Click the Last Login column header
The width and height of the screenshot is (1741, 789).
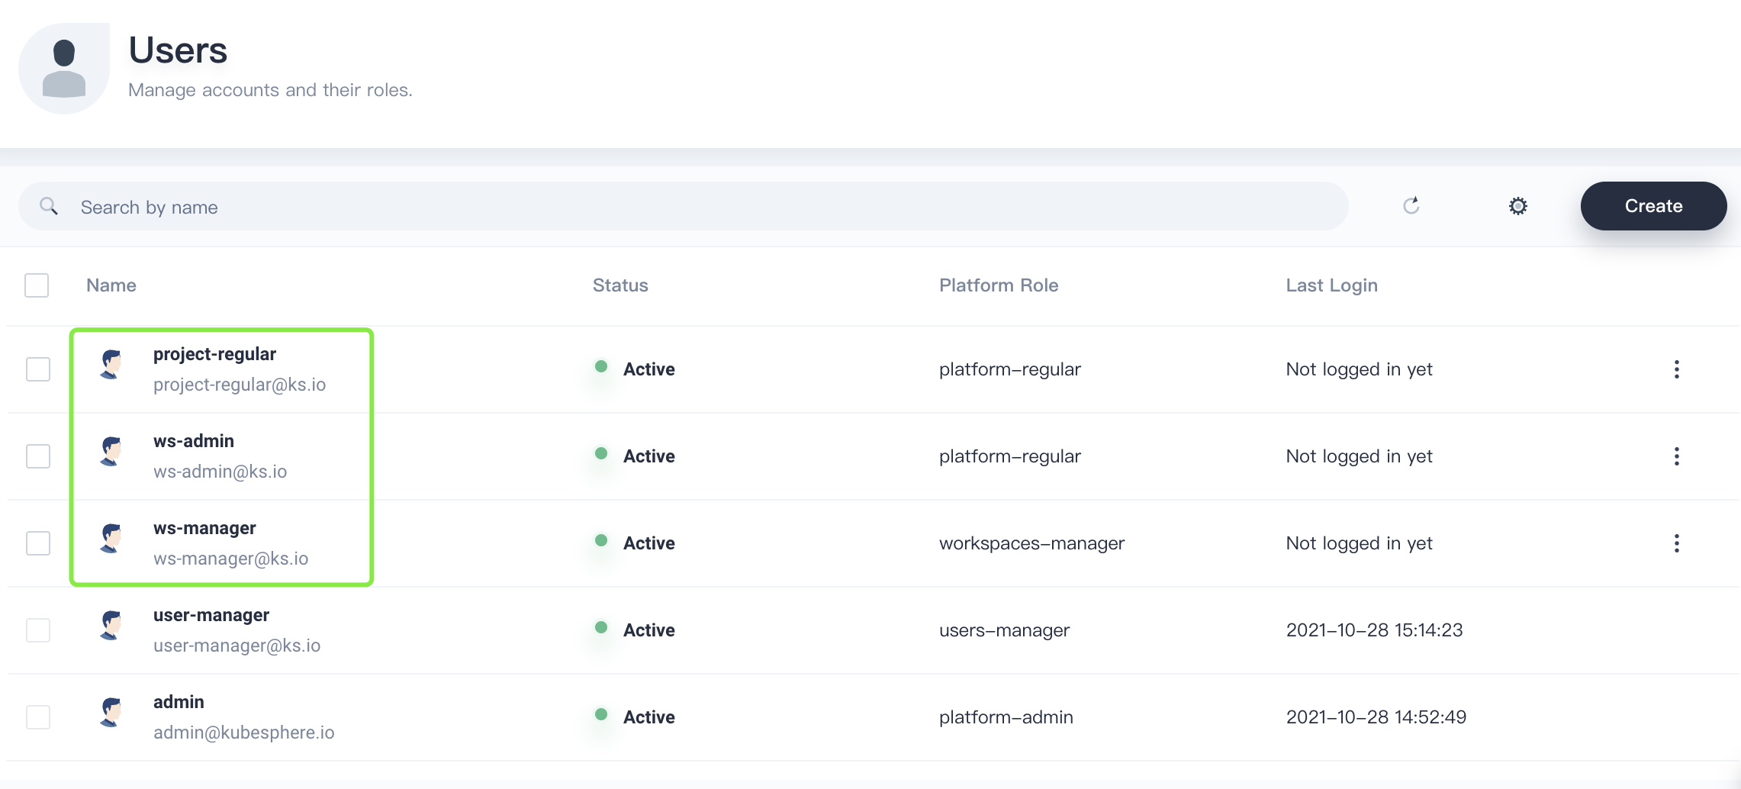click(1331, 285)
